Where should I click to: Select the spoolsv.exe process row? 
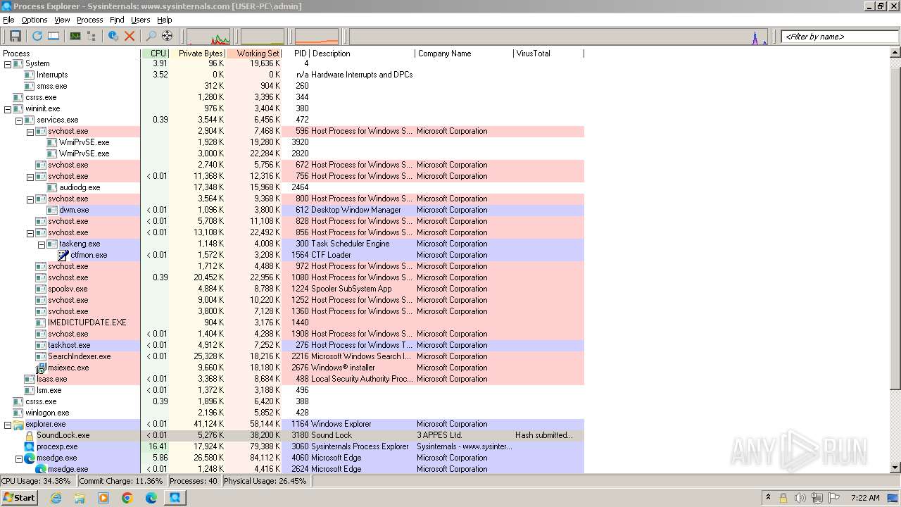tap(292, 289)
